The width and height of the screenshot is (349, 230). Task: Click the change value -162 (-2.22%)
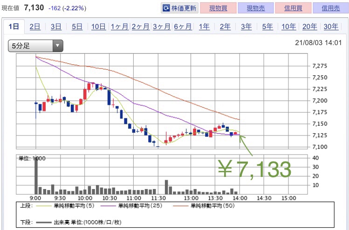coord(67,8)
